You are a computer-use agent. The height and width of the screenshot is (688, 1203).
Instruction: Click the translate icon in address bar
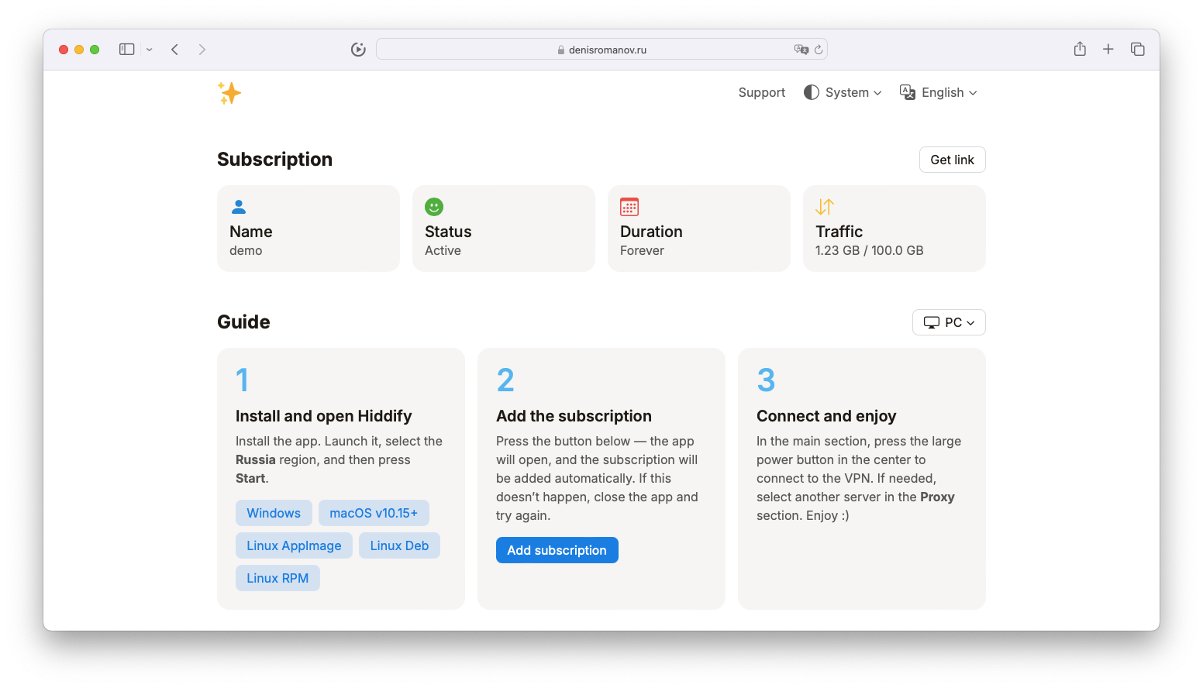point(801,50)
